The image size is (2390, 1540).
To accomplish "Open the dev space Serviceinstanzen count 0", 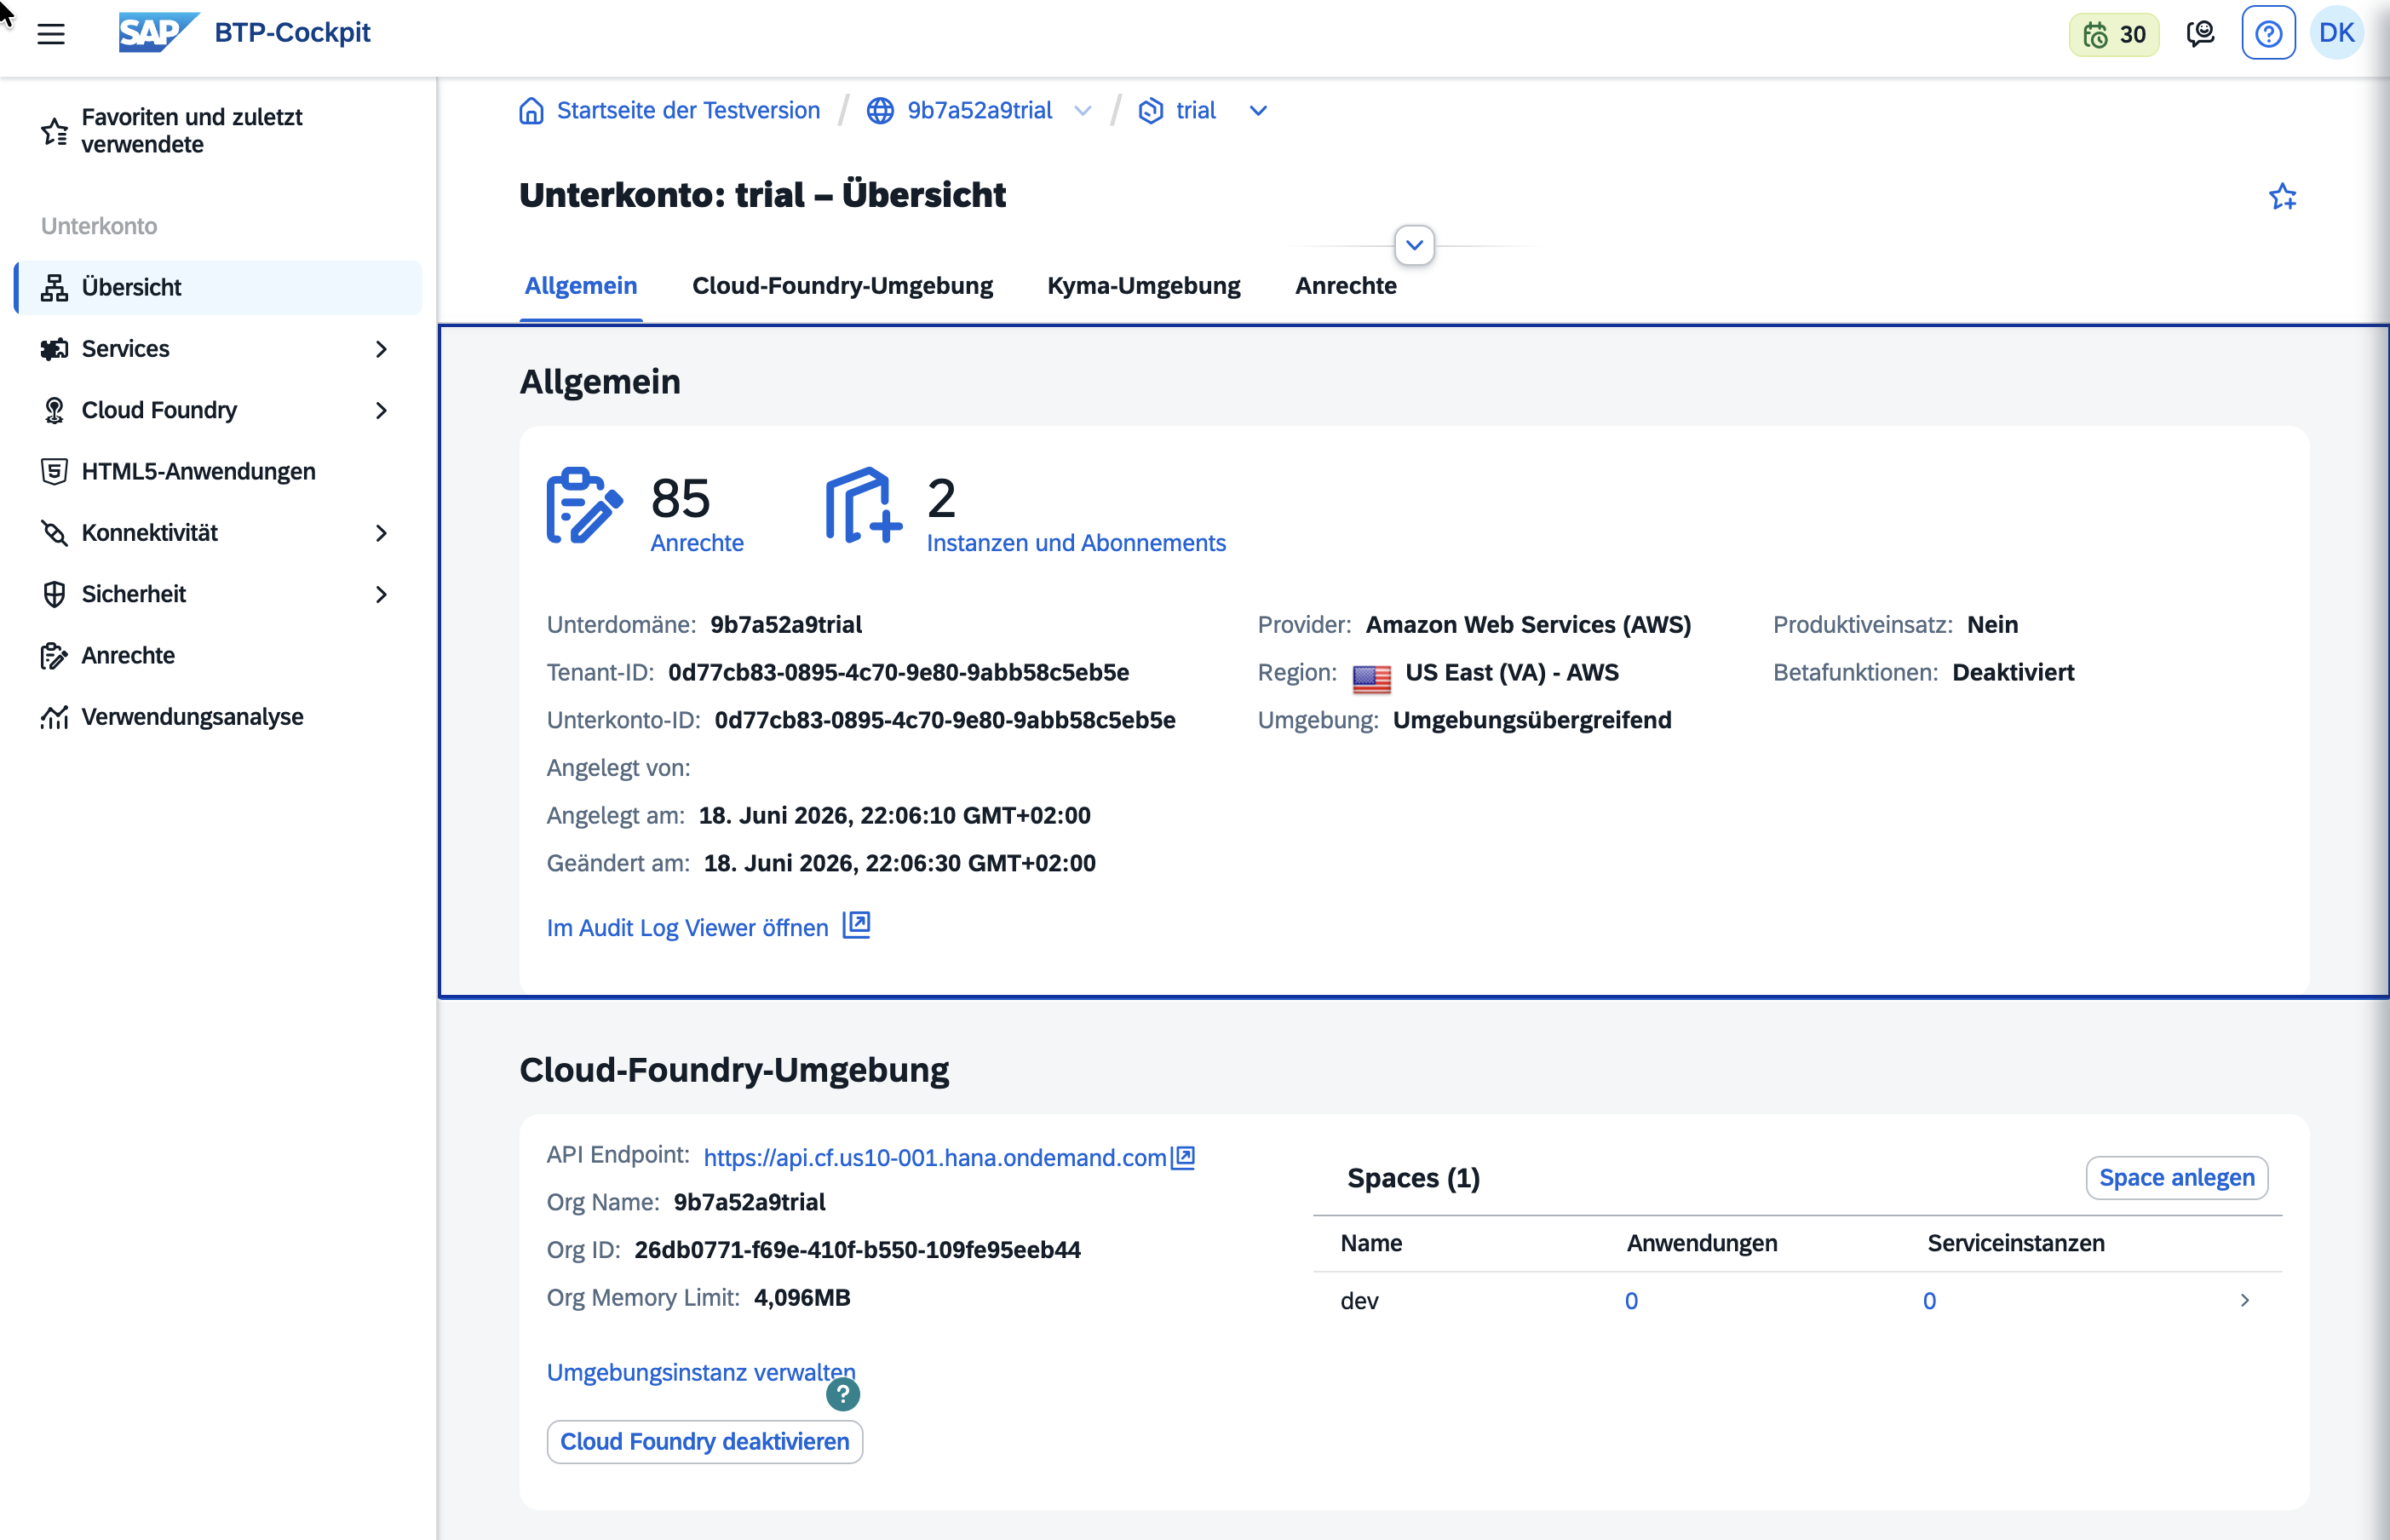I will (x=1929, y=1301).
